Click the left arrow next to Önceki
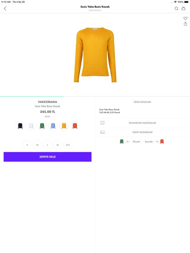This screenshot has width=190, height=253. click(128, 142)
